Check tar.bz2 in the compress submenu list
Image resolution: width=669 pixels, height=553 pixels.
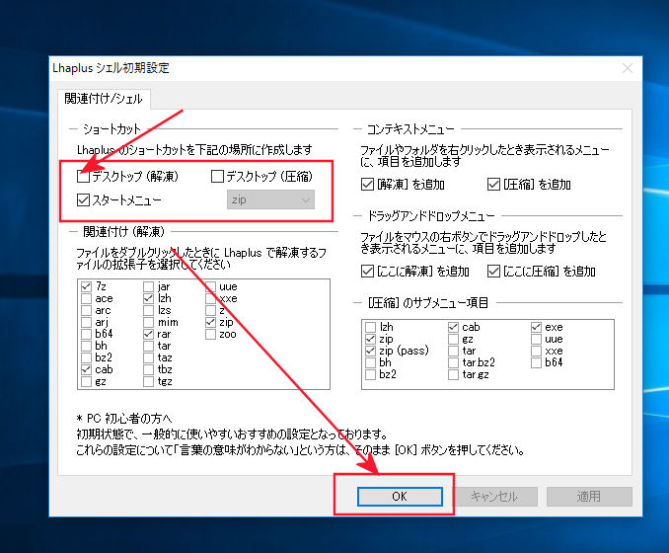[453, 362]
